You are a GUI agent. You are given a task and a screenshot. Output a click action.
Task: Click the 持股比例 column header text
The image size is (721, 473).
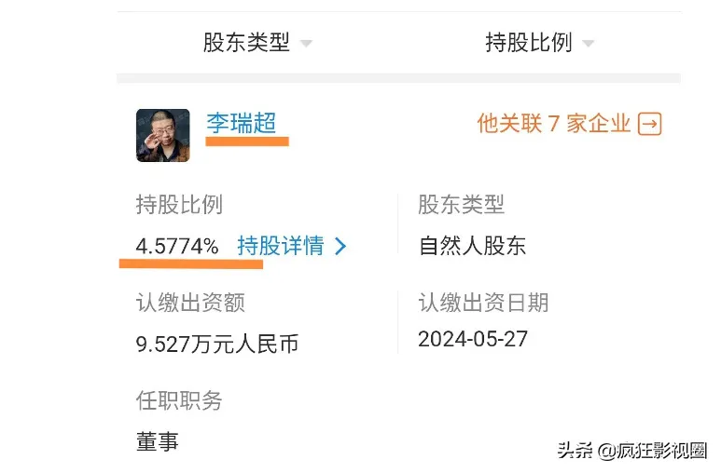coord(529,43)
